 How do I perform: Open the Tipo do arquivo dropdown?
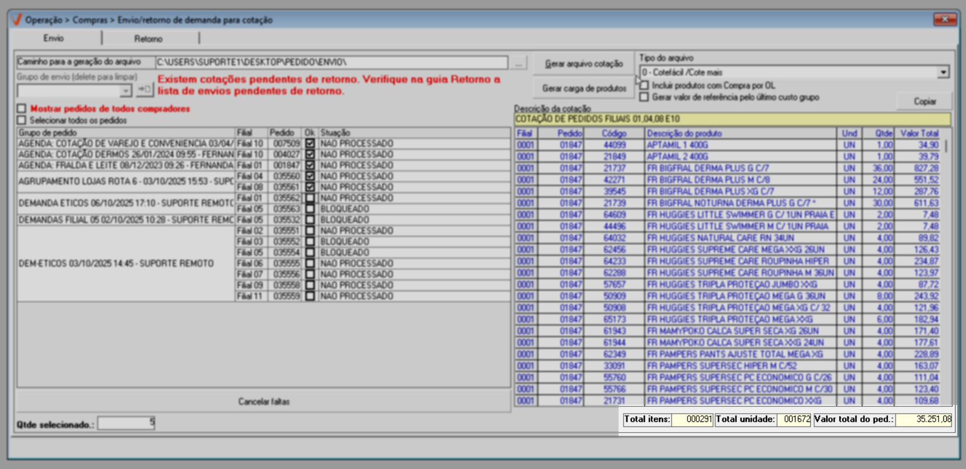[943, 73]
